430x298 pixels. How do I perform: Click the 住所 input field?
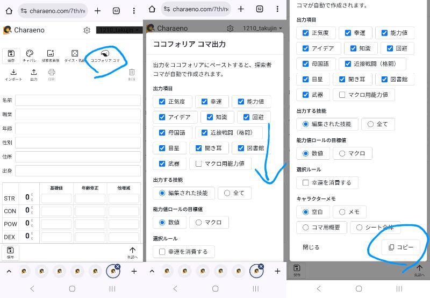77,157
